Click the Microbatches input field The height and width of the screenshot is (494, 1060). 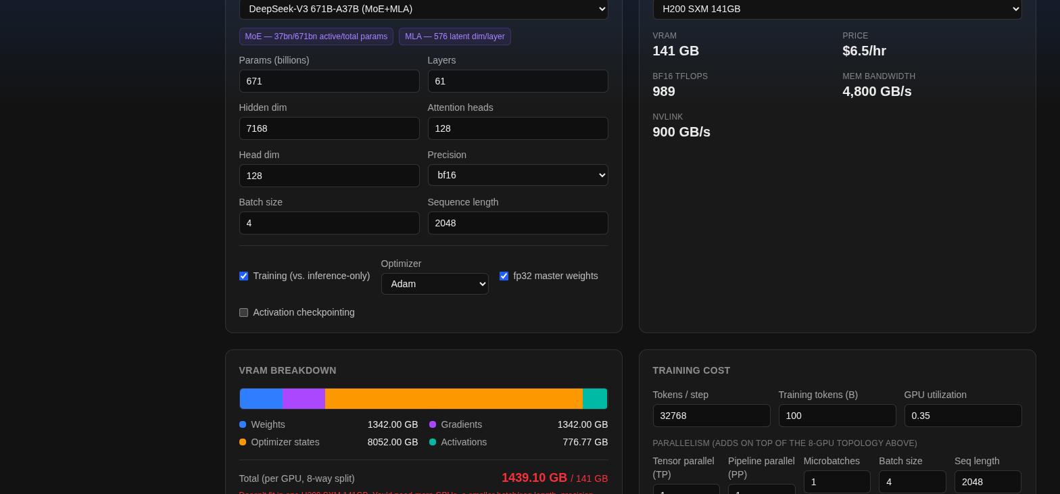coord(837,482)
